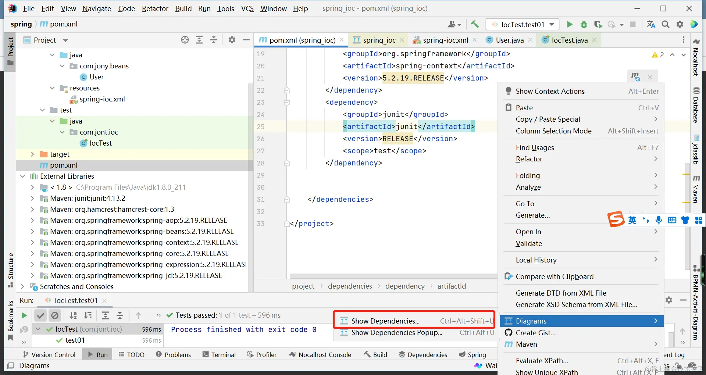
Task: Open Version Control tool window
Action: pyautogui.click(x=49, y=354)
